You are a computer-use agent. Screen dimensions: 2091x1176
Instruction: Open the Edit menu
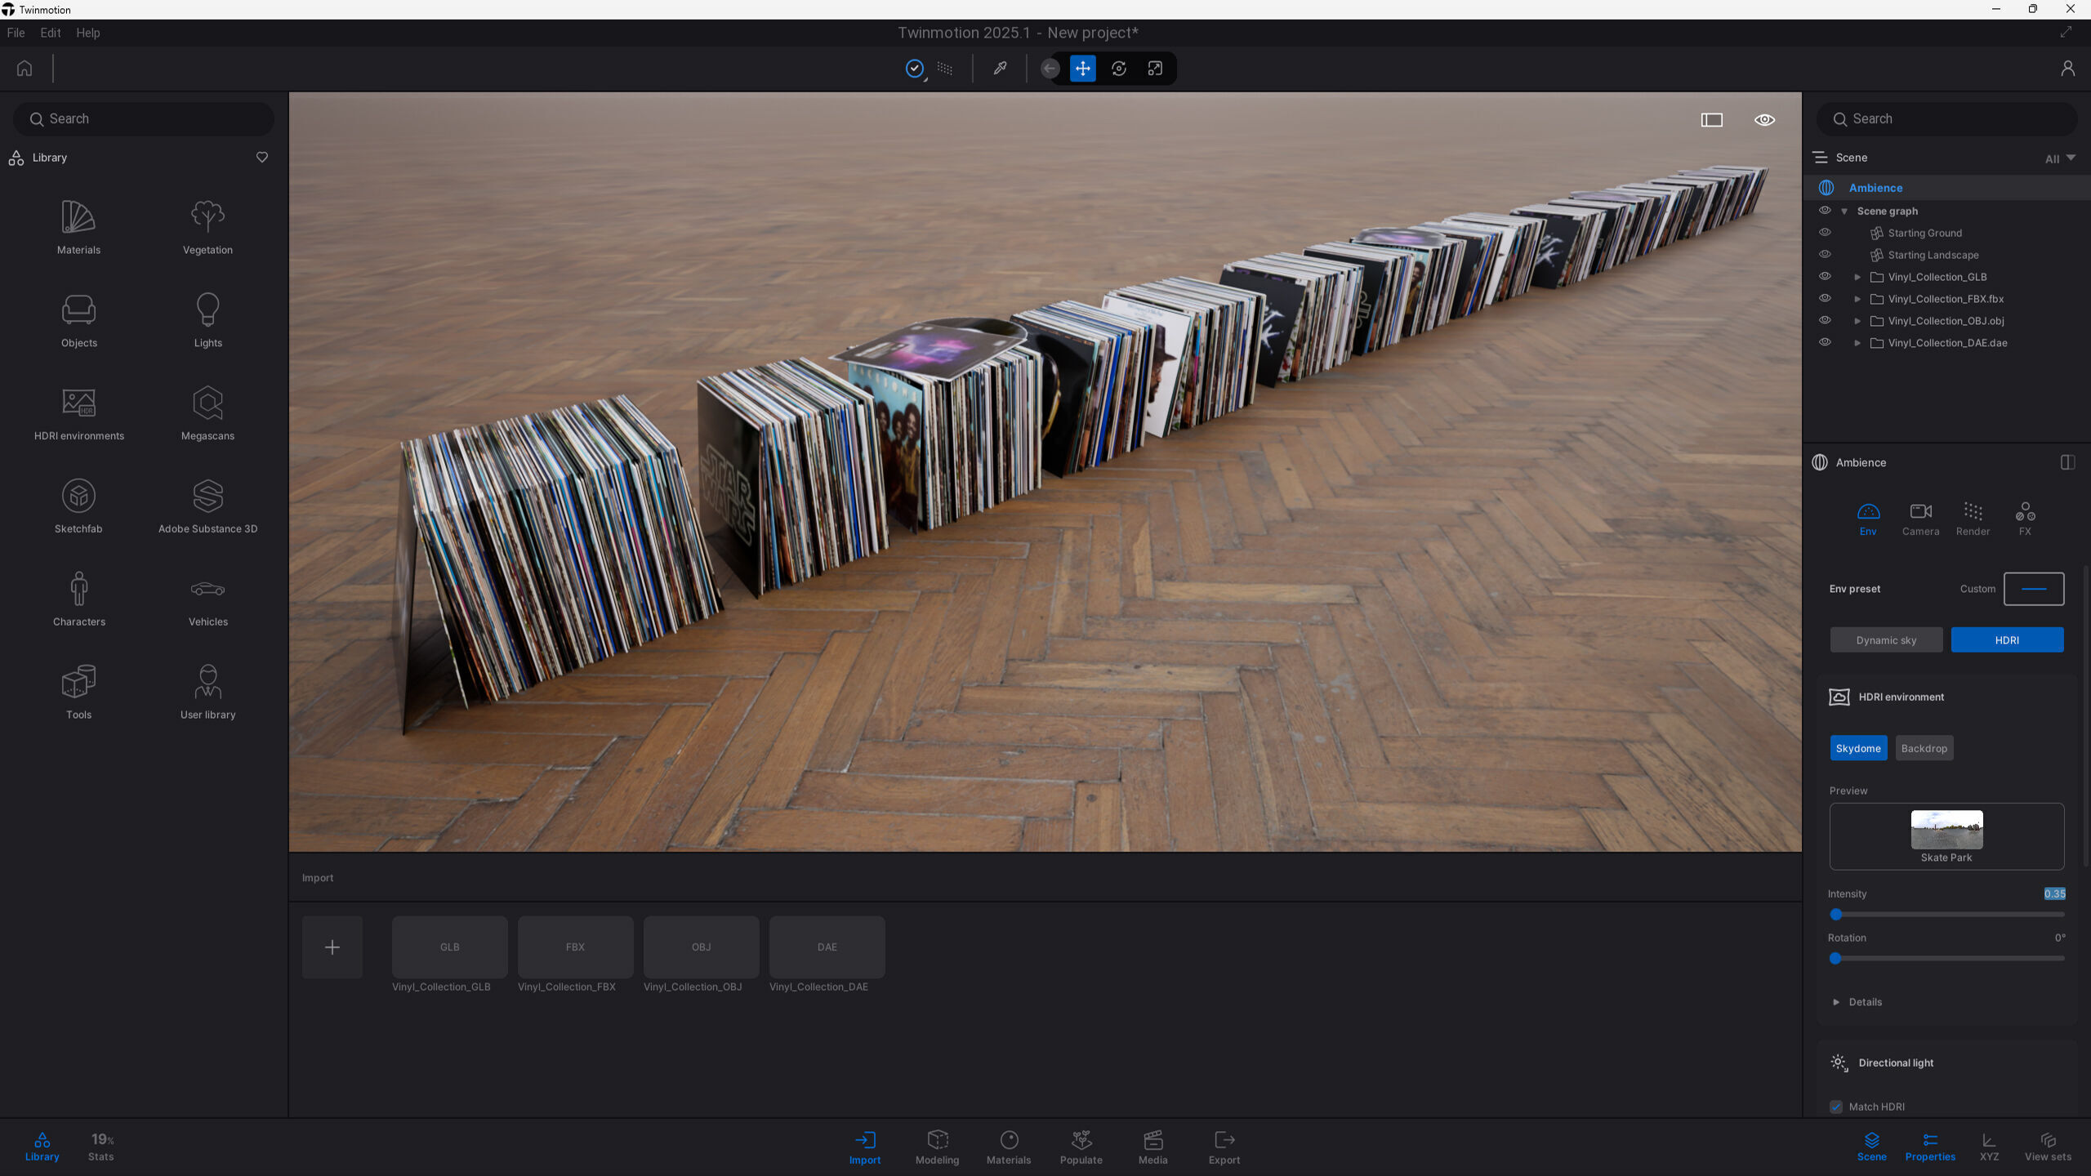pos(51,33)
